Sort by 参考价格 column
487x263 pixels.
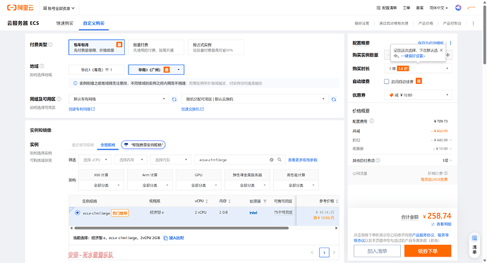(337, 201)
